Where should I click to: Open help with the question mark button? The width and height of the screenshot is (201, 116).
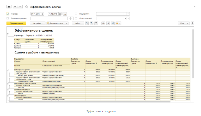point(192,23)
